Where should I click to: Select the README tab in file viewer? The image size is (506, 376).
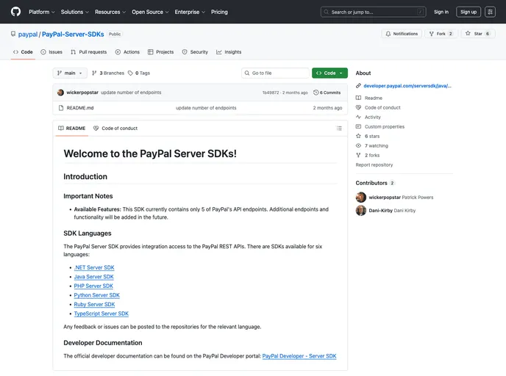(x=71, y=129)
